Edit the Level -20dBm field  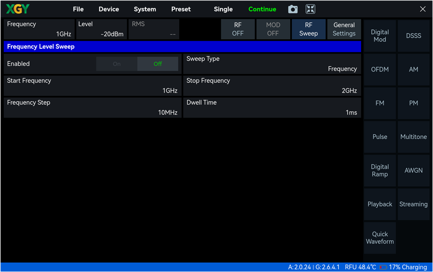pyautogui.click(x=102, y=29)
